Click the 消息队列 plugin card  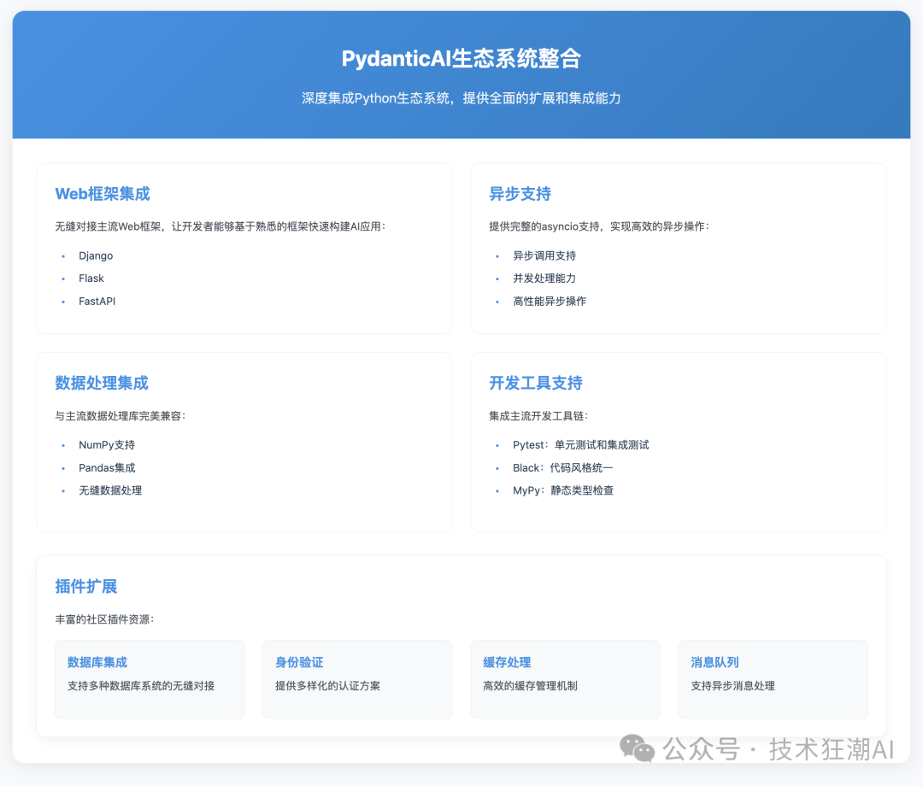tap(773, 679)
